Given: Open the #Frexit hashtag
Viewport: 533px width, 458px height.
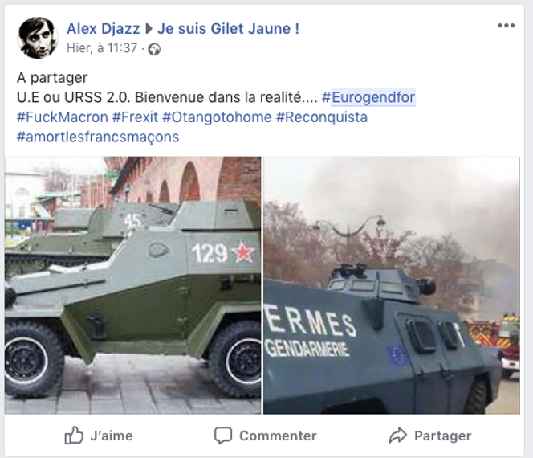Looking at the screenshot, I should [135, 117].
